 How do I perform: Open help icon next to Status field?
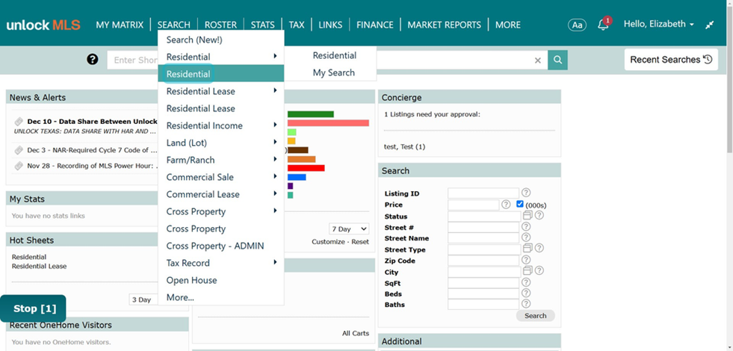pyautogui.click(x=539, y=216)
